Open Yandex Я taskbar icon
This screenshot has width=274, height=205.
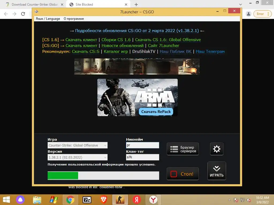click(137, 200)
